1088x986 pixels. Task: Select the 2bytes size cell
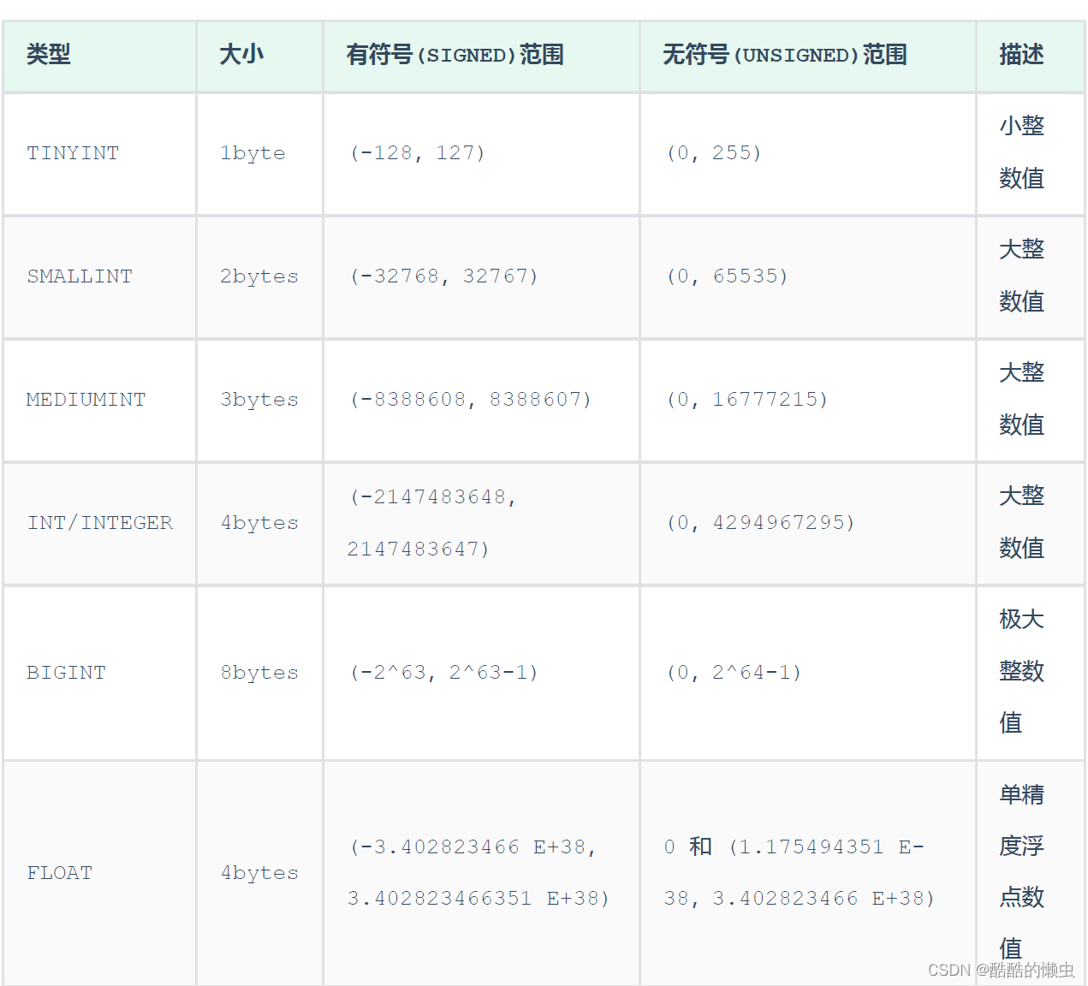259,276
